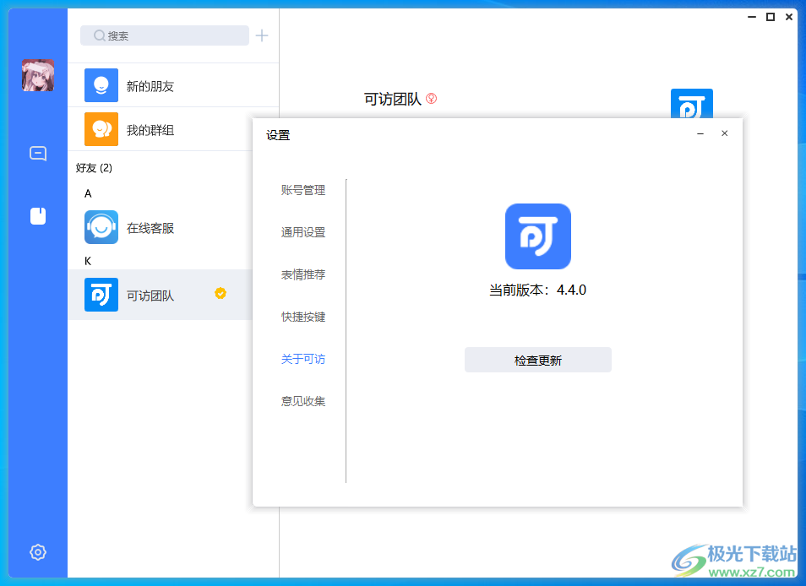Select the 表情推荐 settings section

coord(303,274)
